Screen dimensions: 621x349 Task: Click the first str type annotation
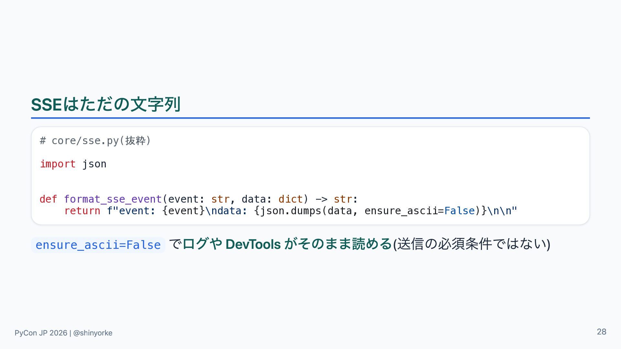[x=220, y=199]
